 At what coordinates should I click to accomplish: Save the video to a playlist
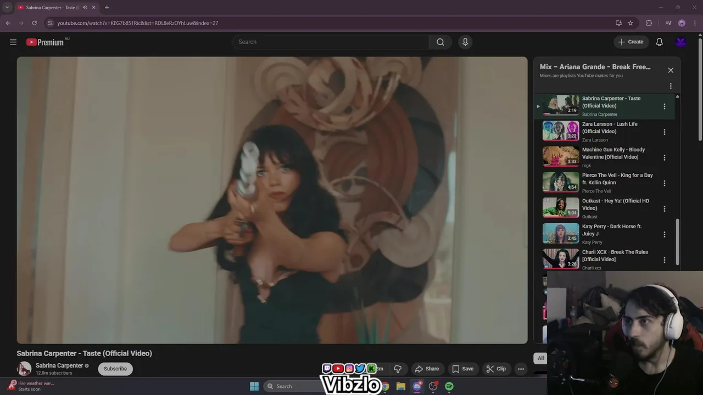point(462,369)
